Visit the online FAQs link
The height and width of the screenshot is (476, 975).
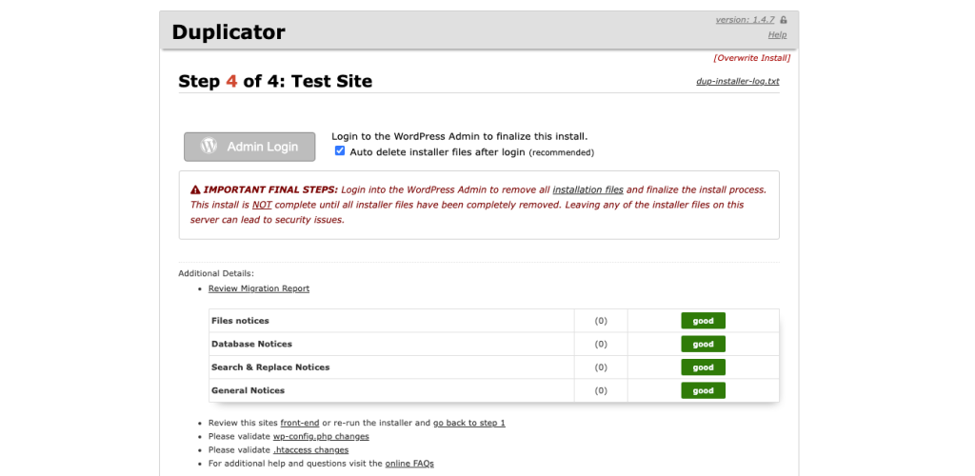coord(409,464)
